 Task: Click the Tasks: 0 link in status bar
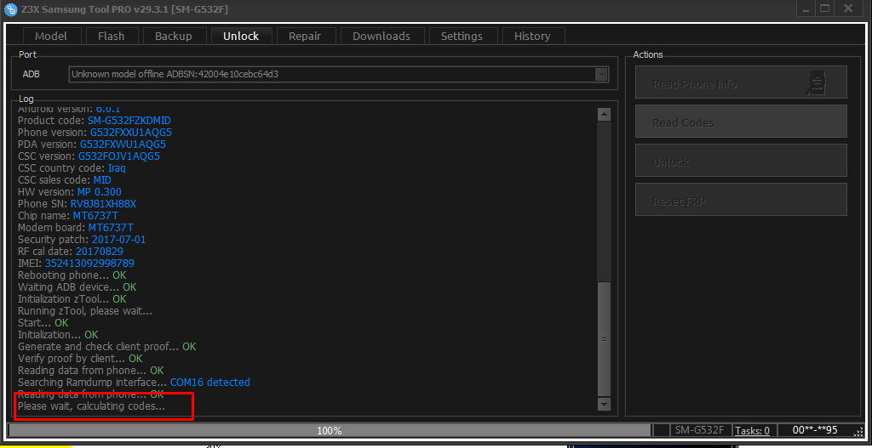[752, 430]
